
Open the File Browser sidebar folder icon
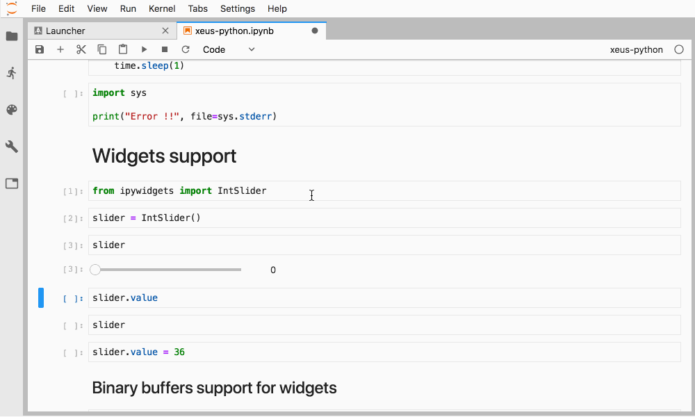click(12, 36)
